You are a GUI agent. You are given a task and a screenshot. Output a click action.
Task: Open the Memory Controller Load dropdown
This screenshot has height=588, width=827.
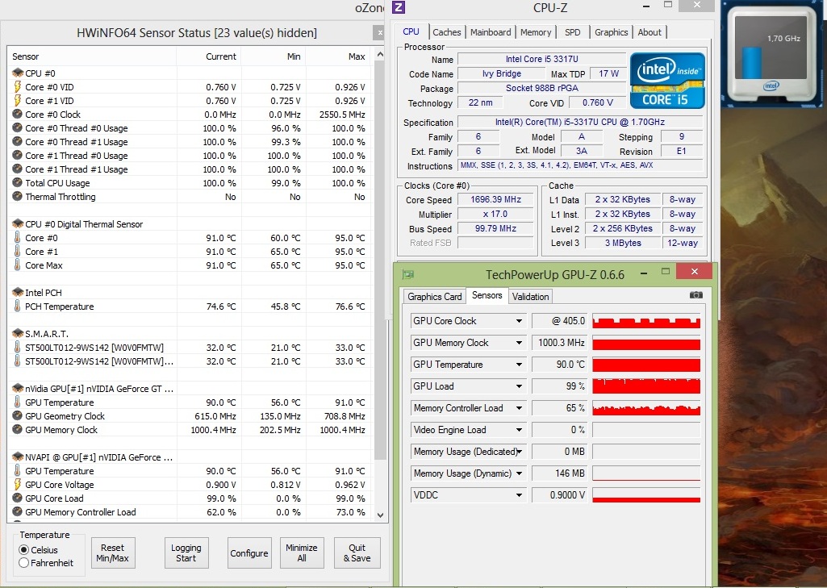point(519,407)
